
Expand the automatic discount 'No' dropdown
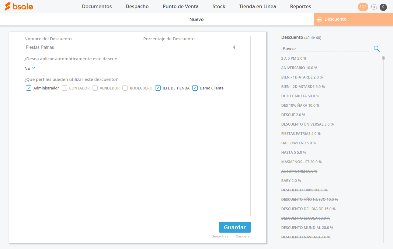pyautogui.click(x=30, y=68)
